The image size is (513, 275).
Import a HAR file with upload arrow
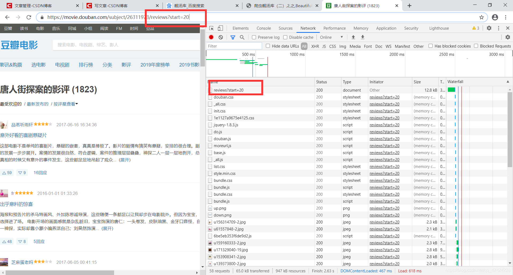pyautogui.click(x=353, y=37)
